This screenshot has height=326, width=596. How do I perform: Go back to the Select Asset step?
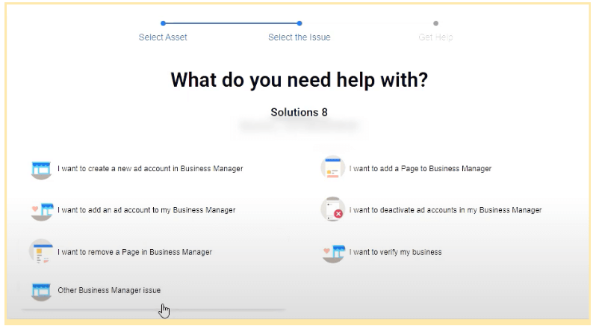pos(163,37)
